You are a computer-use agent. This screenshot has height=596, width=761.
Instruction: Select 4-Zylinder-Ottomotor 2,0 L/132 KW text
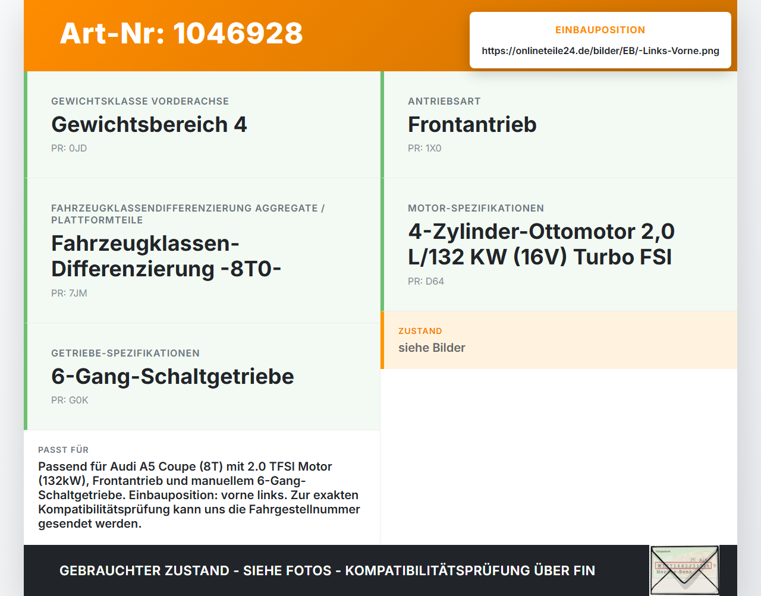[541, 244]
